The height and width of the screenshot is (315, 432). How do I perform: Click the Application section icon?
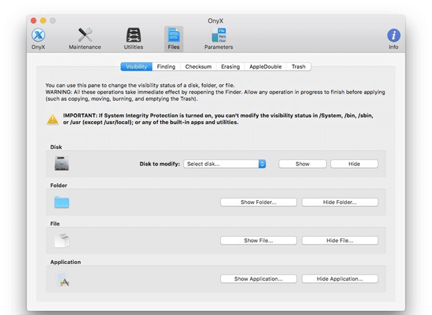62,279
